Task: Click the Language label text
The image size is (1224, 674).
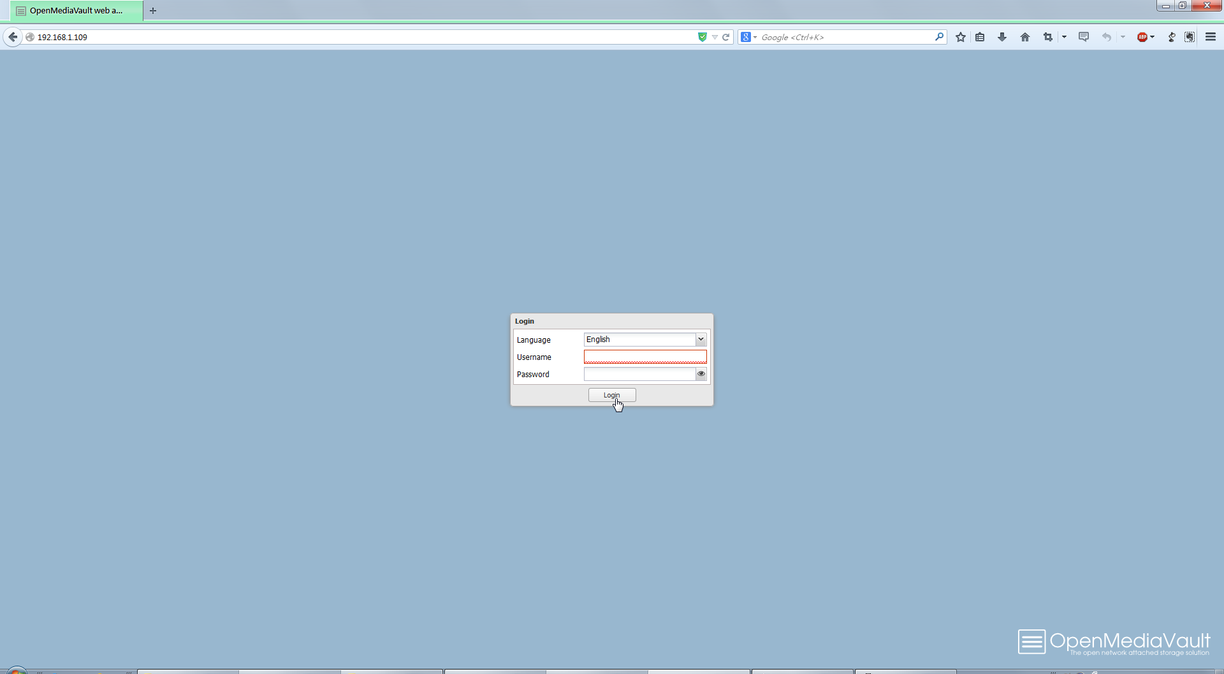Action: tap(534, 340)
